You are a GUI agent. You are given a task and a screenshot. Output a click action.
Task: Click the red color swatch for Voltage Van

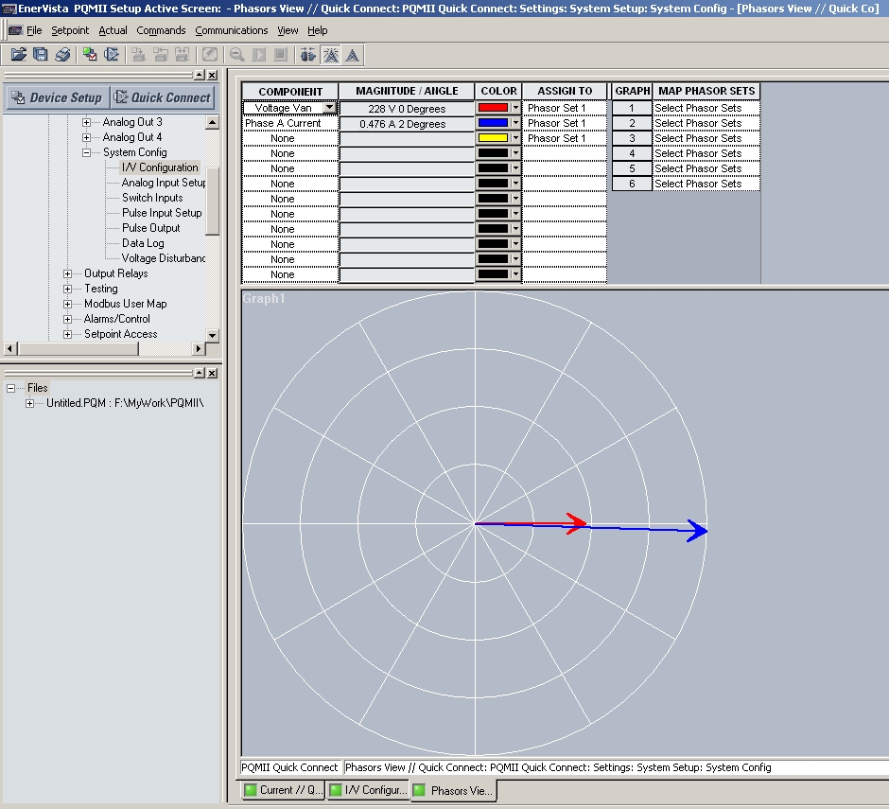click(x=493, y=108)
